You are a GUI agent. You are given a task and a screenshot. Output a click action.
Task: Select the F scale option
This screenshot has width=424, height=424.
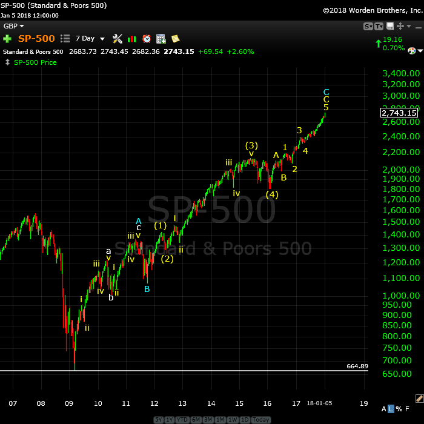pyautogui.click(x=407, y=409)
